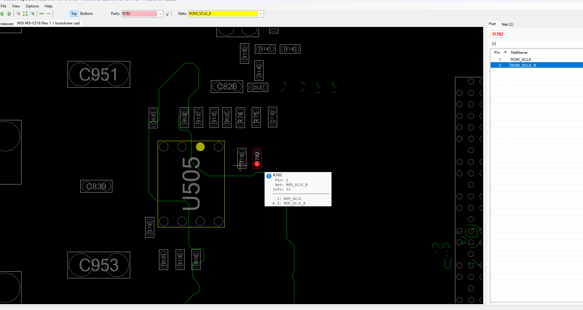Open the Options menu

click(x=32, y=6)
